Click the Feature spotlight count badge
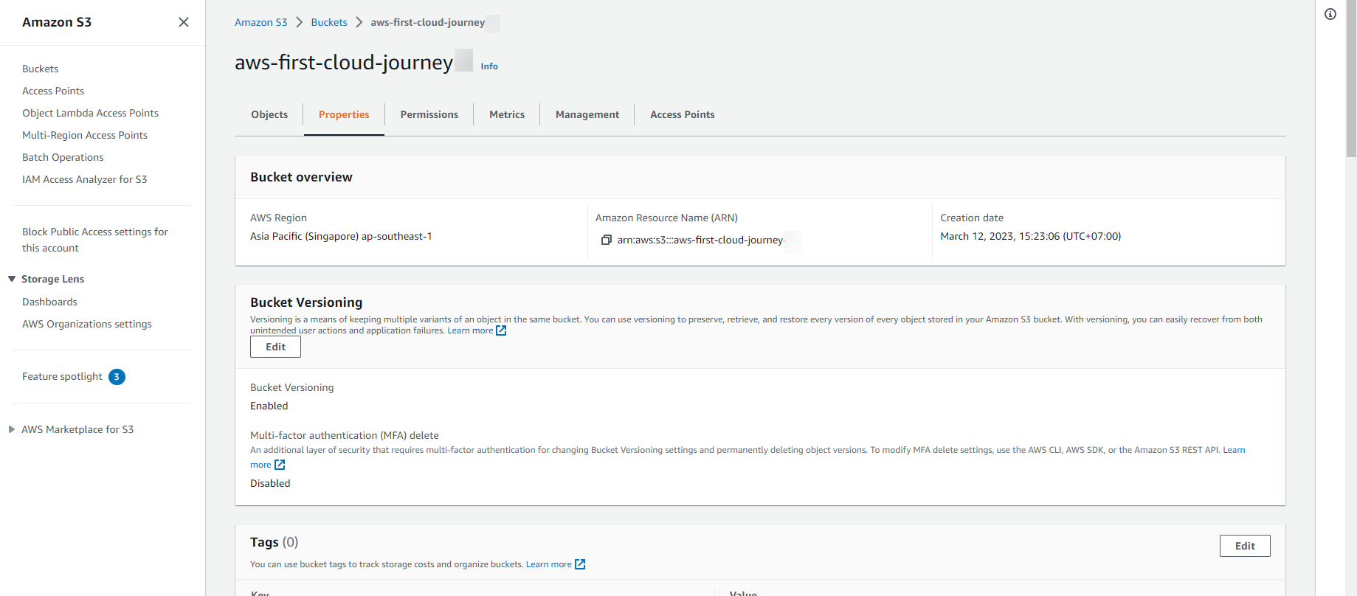The width and height of the screenshot is (1357, 596). (x=117, y=377)
